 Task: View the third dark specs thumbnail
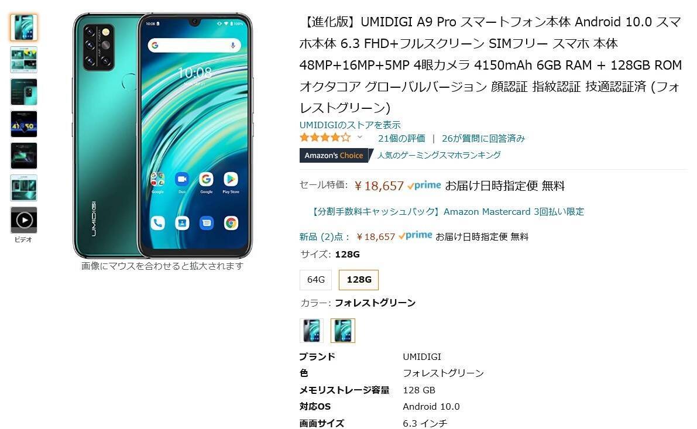pos(23,91)
